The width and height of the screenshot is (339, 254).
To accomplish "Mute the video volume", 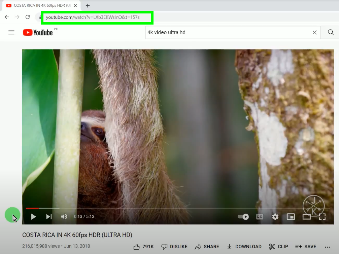I will (x=64, y=217).
